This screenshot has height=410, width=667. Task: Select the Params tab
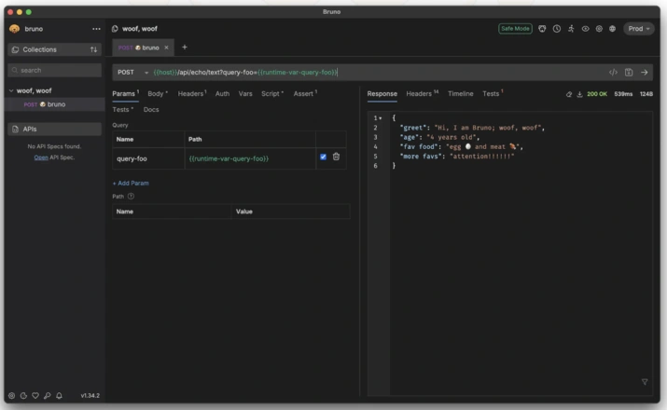[126, 94]
